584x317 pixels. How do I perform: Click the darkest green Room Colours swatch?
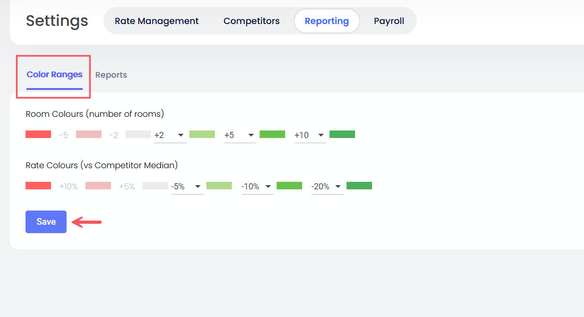(342, 134)
